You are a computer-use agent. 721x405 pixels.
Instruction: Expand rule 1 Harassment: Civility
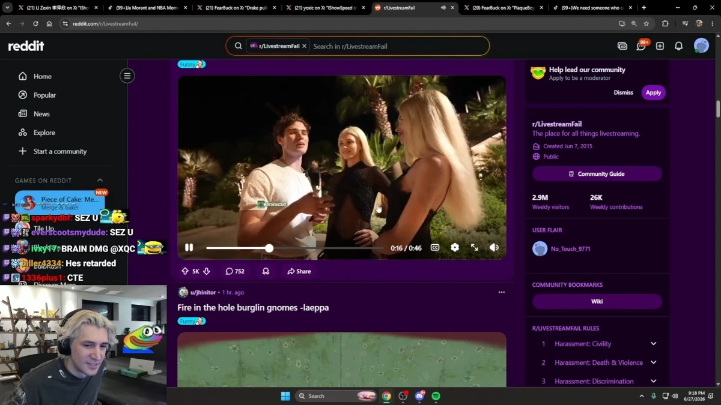pyautogui.click(x=653, y=344)
